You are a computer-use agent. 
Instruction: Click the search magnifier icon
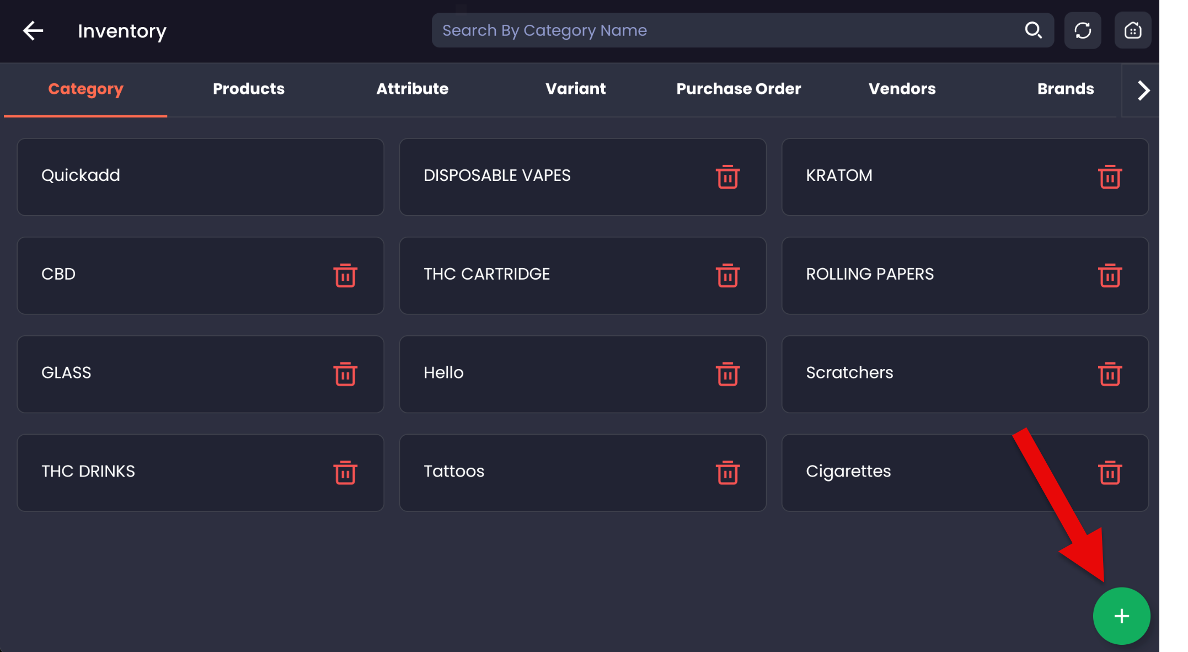1033,30
